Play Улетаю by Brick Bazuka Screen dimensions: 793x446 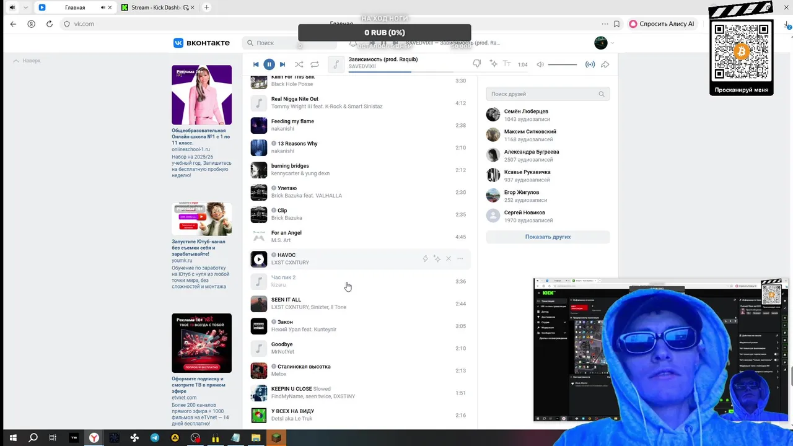pyautogui.click(x=258, y=192)
